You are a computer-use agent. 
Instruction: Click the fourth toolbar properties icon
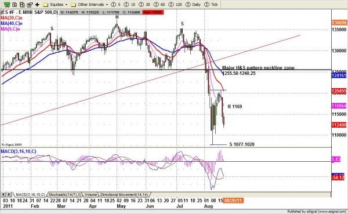click(30, 4)
